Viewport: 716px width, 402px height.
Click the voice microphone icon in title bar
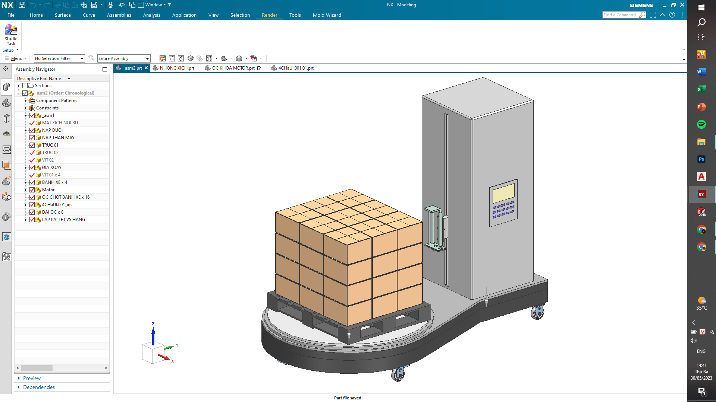110,5
